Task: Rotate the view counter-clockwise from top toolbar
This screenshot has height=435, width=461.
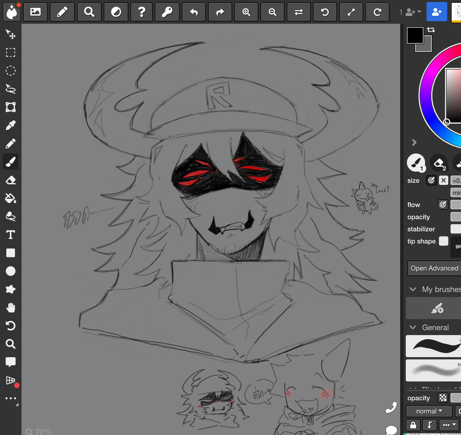Action: tap(325, 12)
